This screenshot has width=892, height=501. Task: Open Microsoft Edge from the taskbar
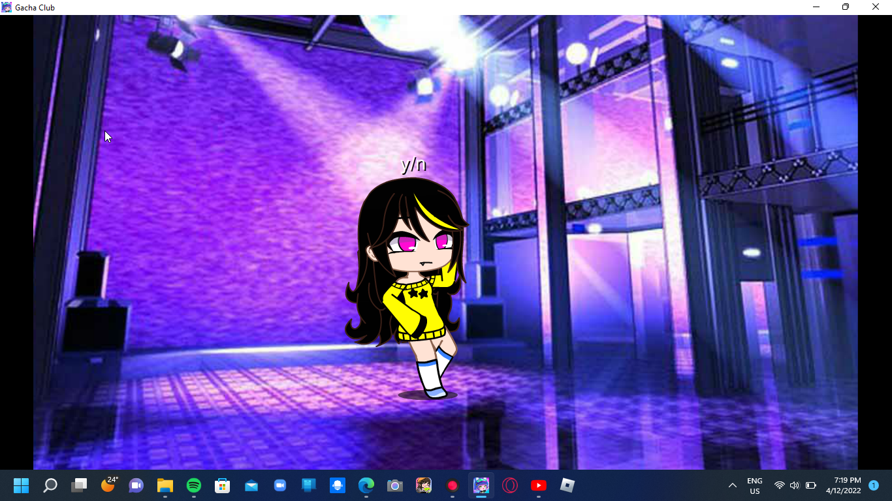point(366,485)
